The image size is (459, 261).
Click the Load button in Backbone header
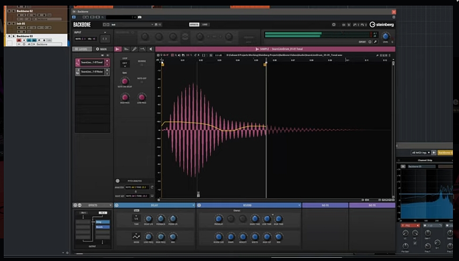coord(205,24)
